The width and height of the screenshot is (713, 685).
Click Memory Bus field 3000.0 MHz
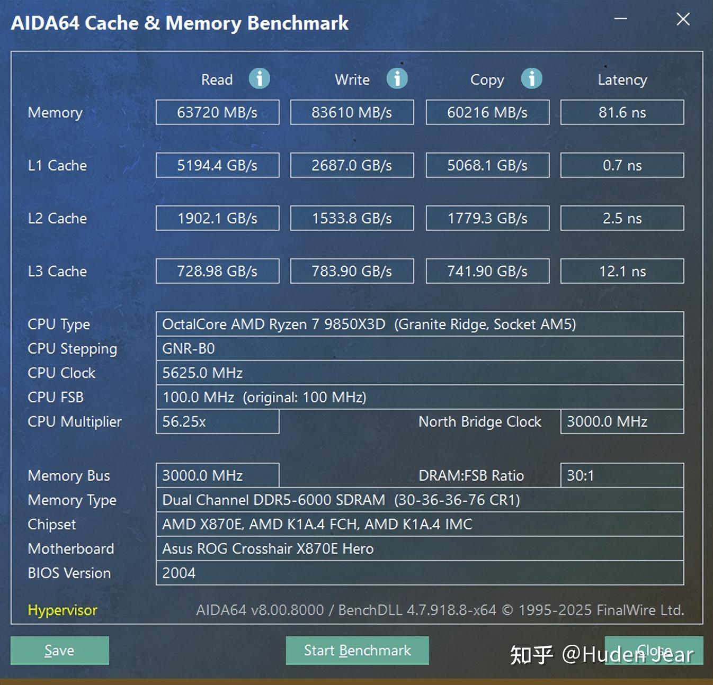tap(218, 475)
